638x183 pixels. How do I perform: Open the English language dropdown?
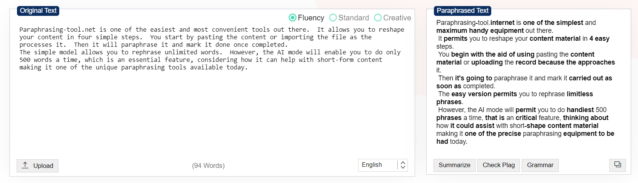pos(377,165)
